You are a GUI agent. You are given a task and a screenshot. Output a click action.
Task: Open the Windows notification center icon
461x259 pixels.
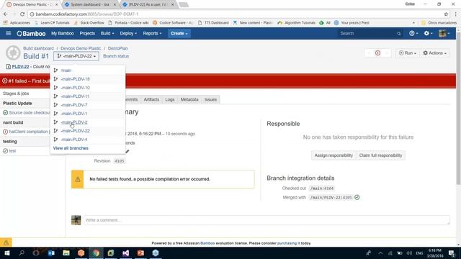[x=452, y=253]
